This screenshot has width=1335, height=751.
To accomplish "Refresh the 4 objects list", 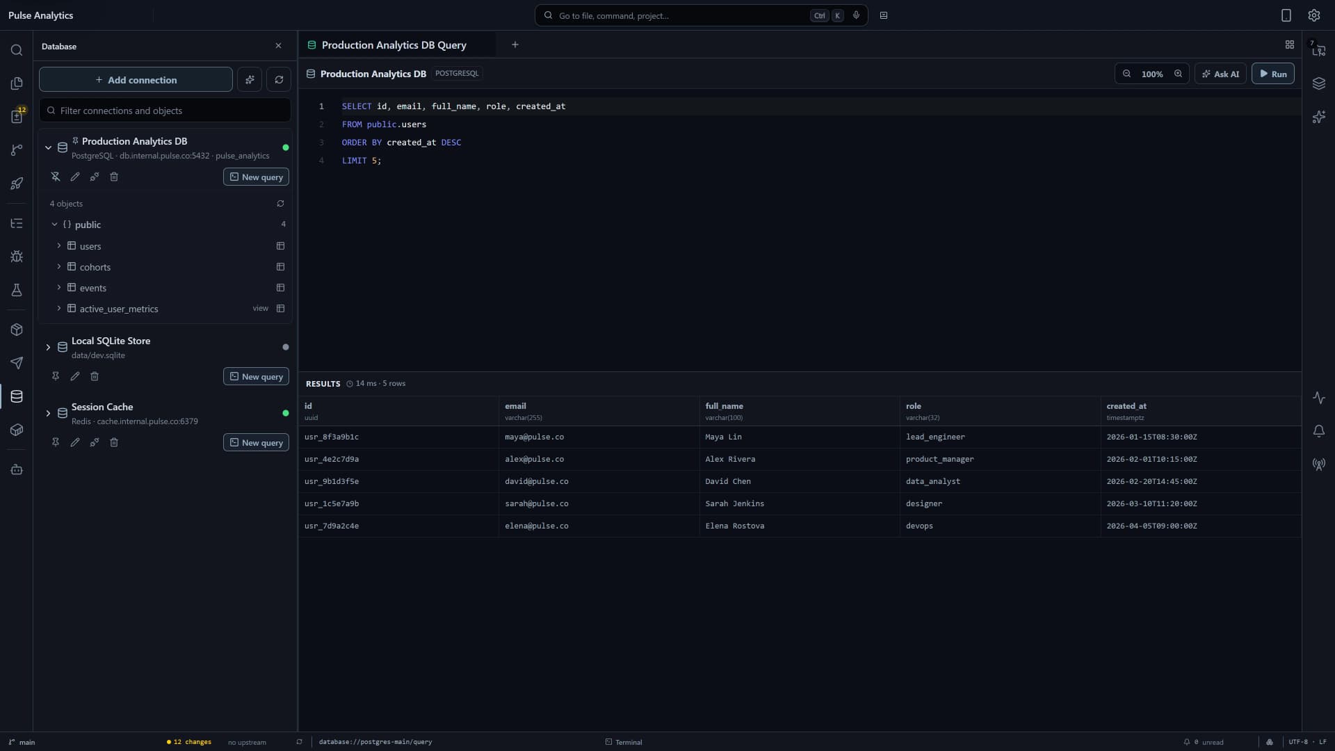I will 280,204.
